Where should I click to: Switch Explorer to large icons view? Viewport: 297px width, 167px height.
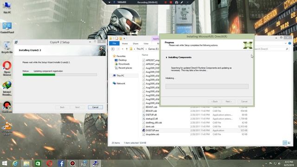click(x=289, y=143)
